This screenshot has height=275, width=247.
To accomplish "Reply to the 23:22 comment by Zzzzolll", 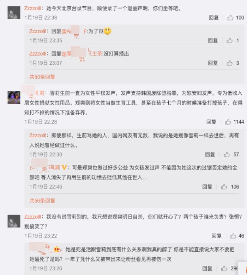I will click(216, 236).
